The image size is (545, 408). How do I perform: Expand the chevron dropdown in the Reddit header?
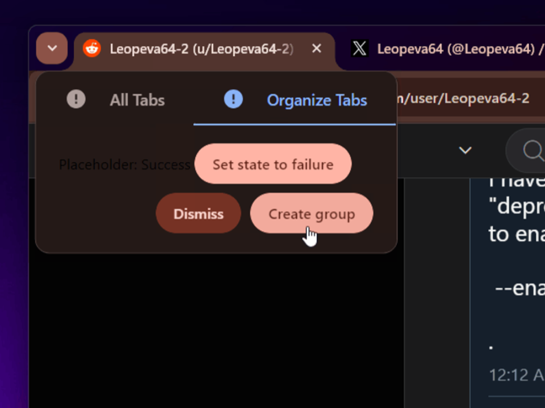click(x=465, y=150)
